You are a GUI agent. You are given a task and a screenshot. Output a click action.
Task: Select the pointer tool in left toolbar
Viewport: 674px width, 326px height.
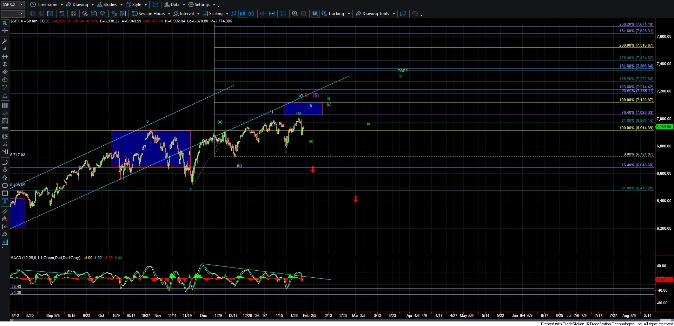click(x=5, y=23)
